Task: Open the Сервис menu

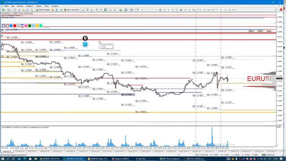Action: coord(39,6)
